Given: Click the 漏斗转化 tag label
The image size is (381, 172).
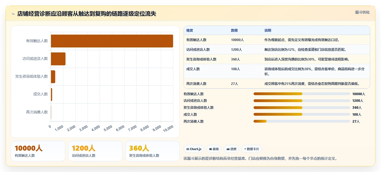Looking at the screenshot, I should (x=362, y=12).
